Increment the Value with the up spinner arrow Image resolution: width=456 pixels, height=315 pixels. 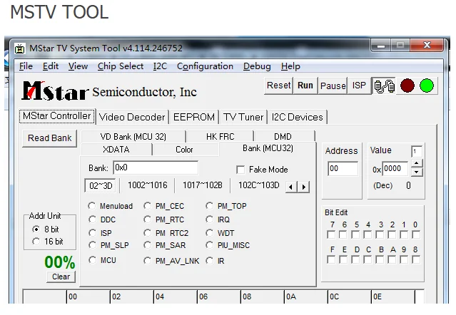[x=417, y=163]
